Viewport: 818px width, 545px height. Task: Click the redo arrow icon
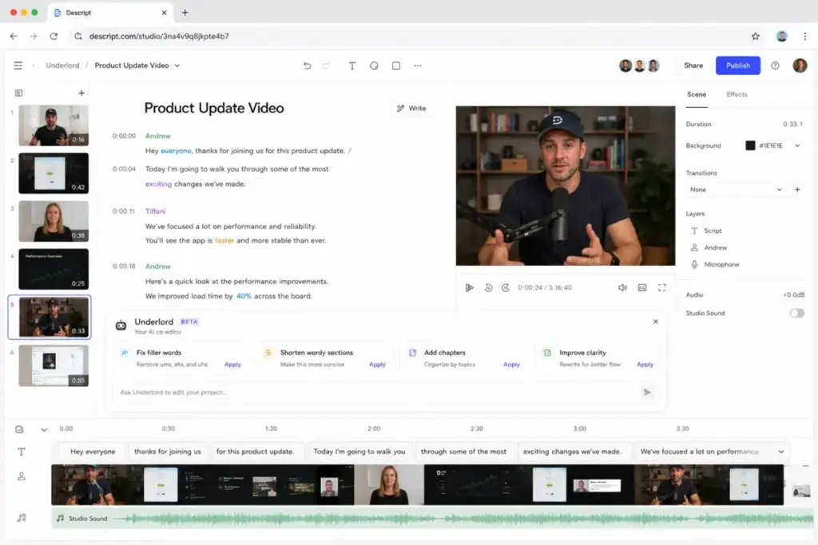click(x=326, y=65)
